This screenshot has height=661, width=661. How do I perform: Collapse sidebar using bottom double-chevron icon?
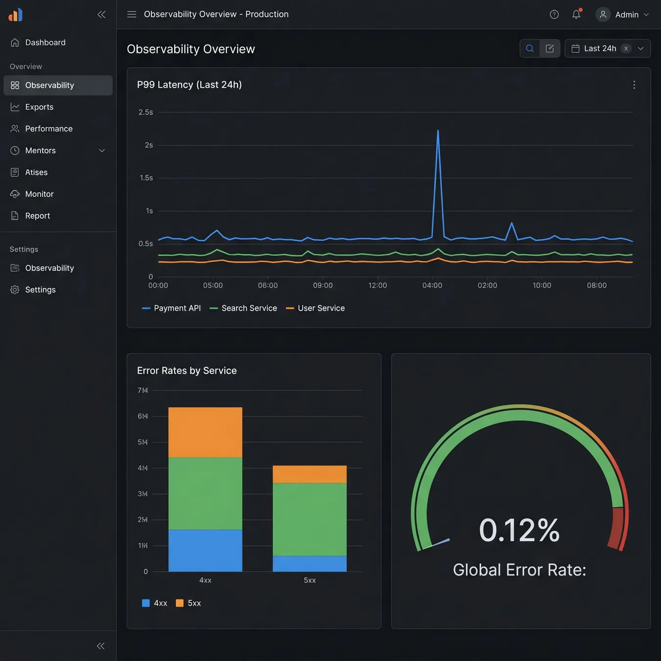pyautogui.click(x=101, y=646)
